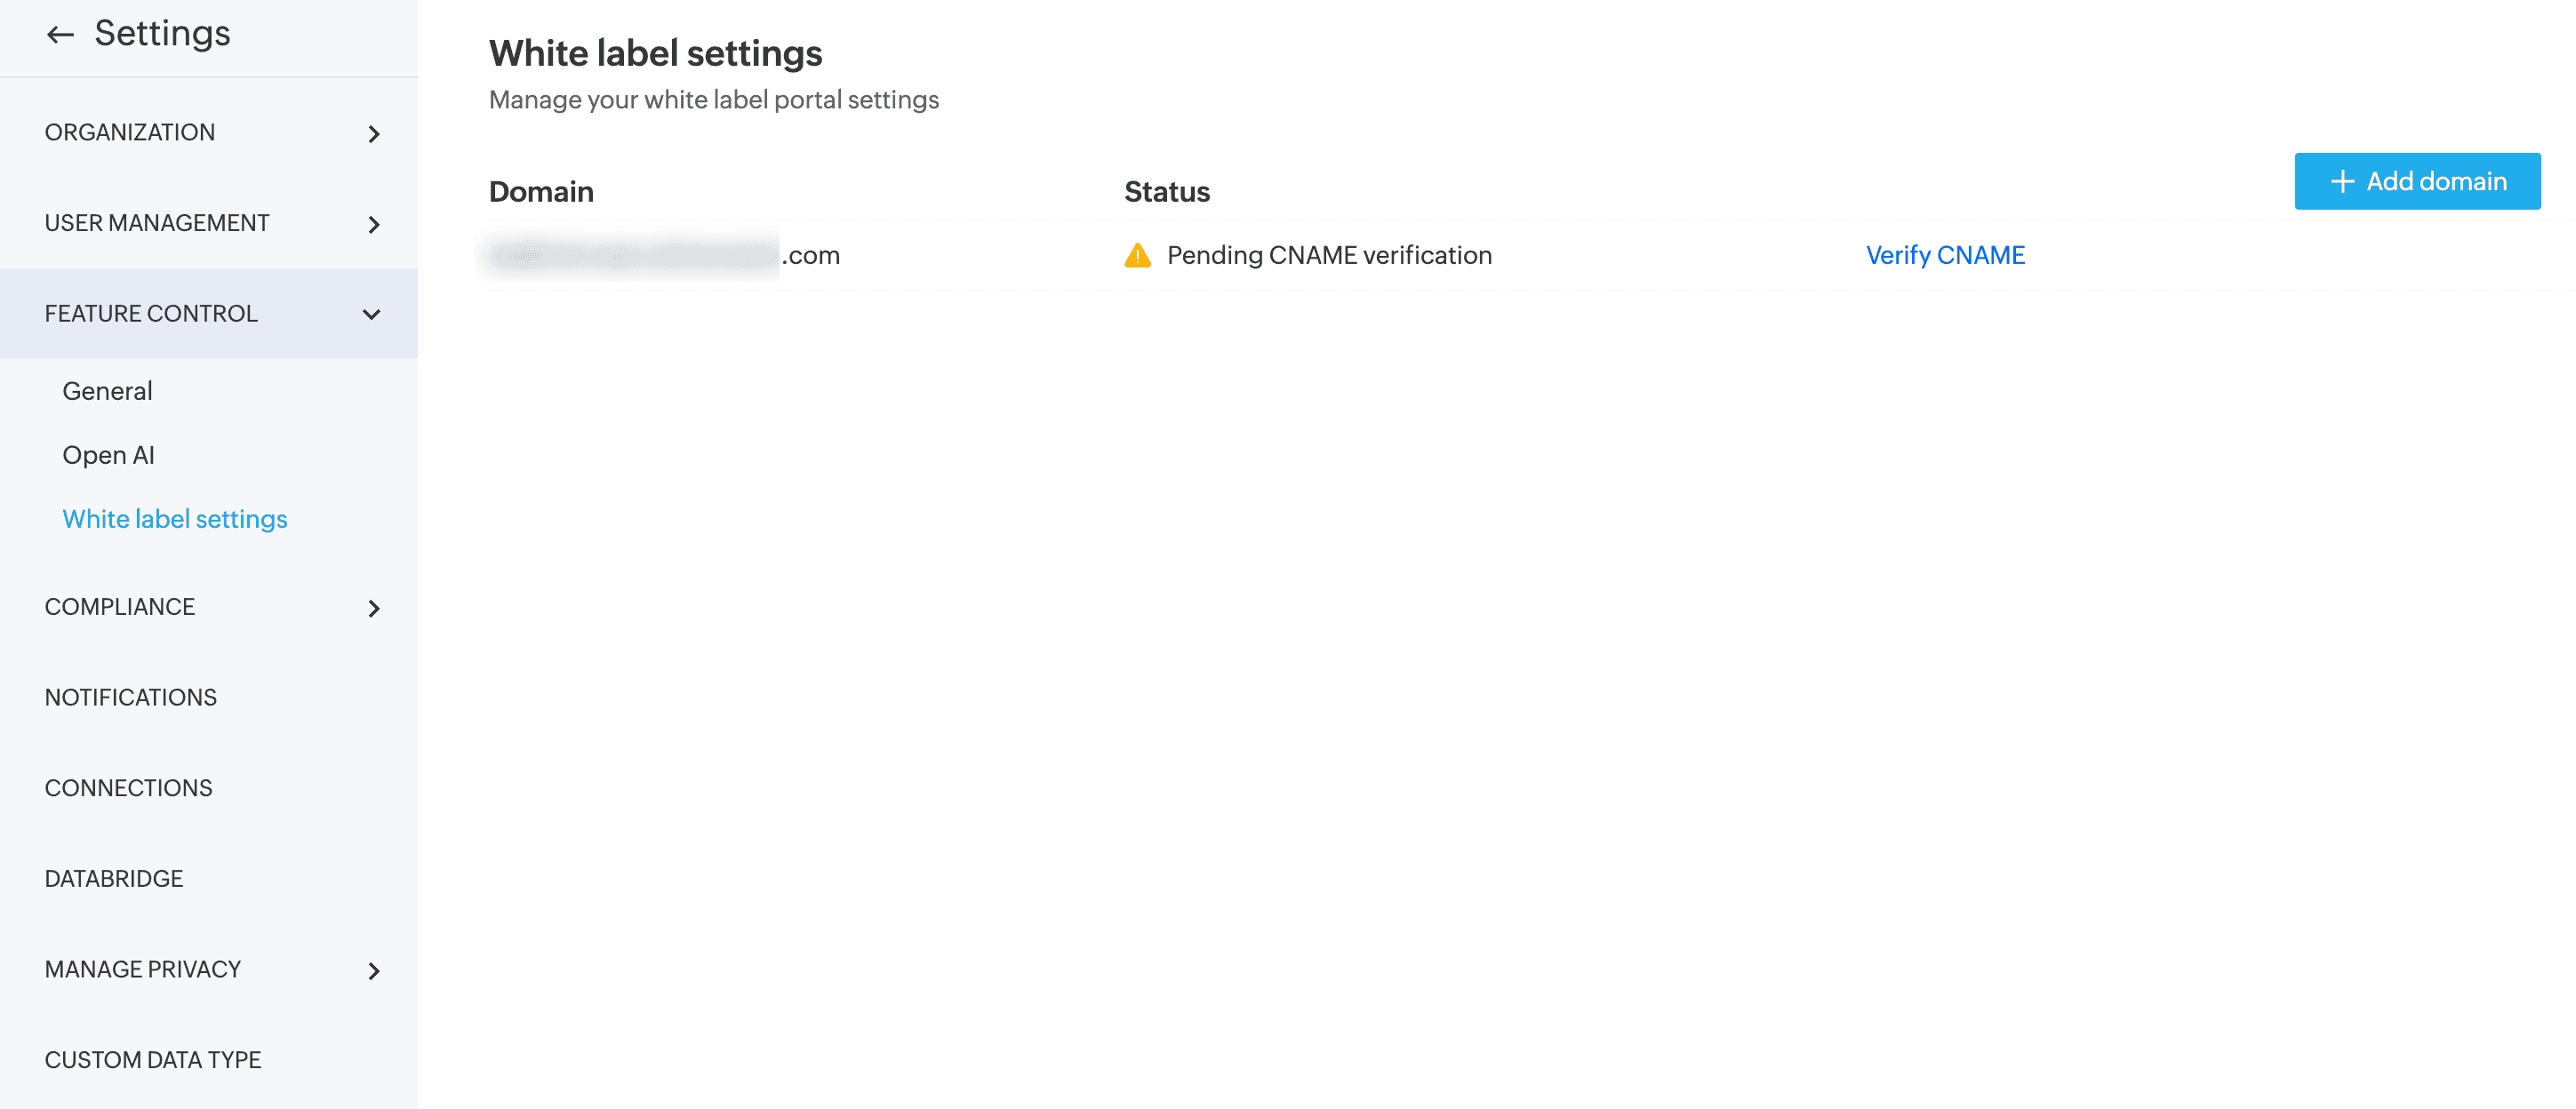2576x1109 pixels.
Task: Expand the Manage Privacy chevron
Action: [374, 971]
